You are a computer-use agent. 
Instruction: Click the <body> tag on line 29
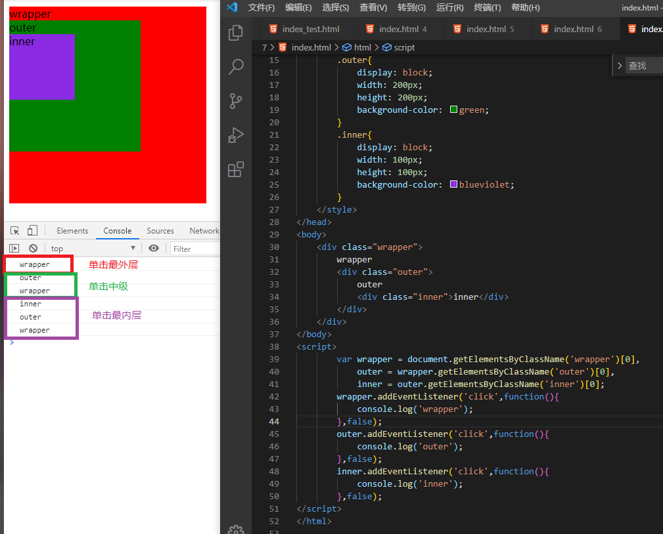[x=311, y=234]
